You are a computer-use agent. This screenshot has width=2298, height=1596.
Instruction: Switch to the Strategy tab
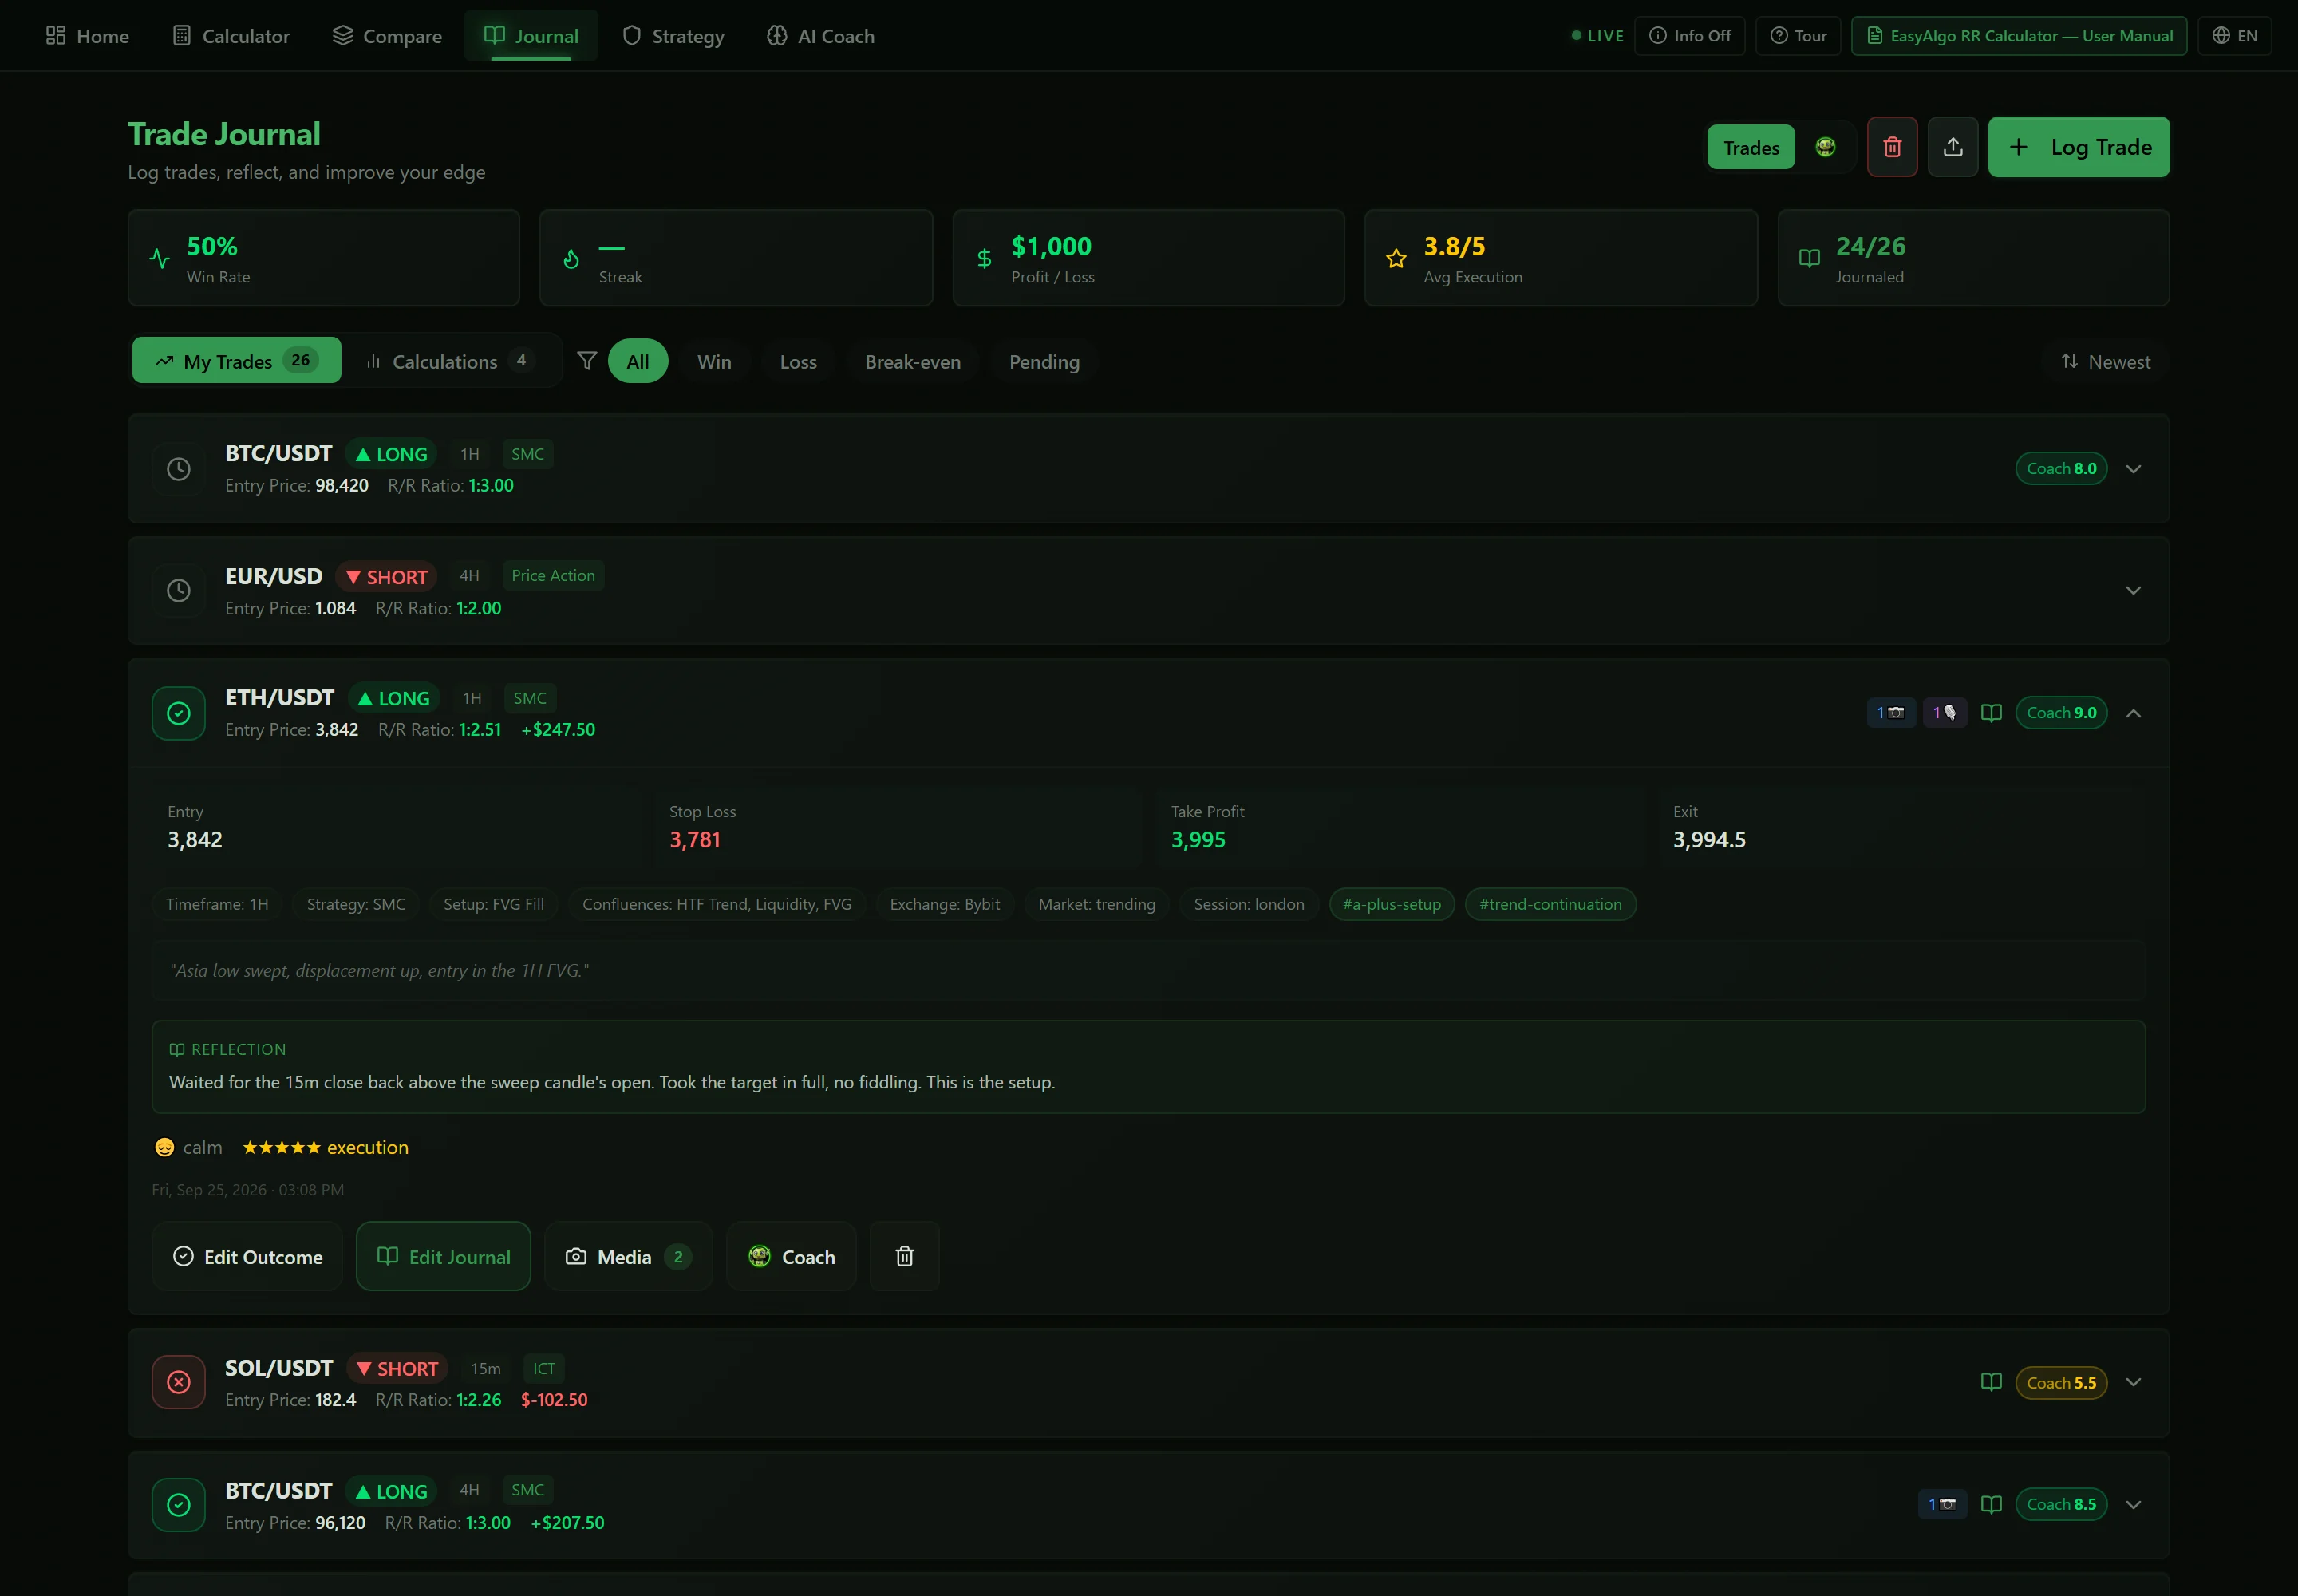(x=673, y=36)
